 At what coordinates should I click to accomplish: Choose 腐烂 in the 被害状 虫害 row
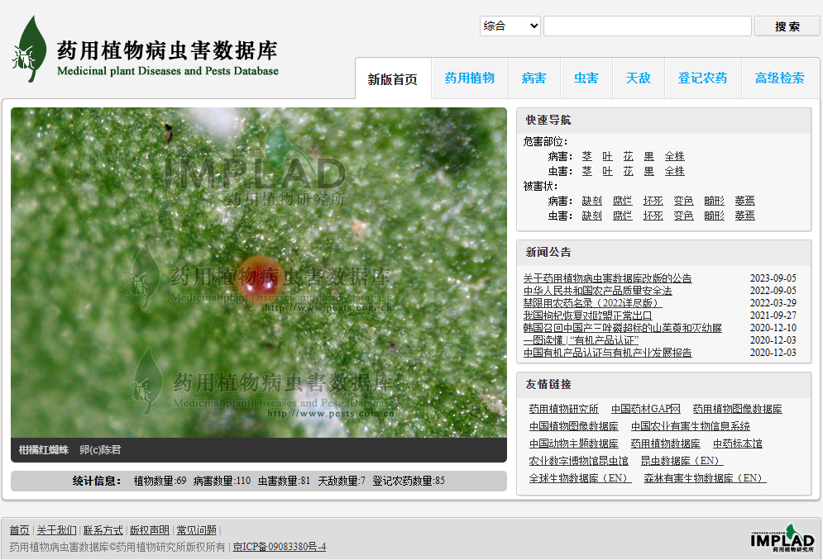623,216
